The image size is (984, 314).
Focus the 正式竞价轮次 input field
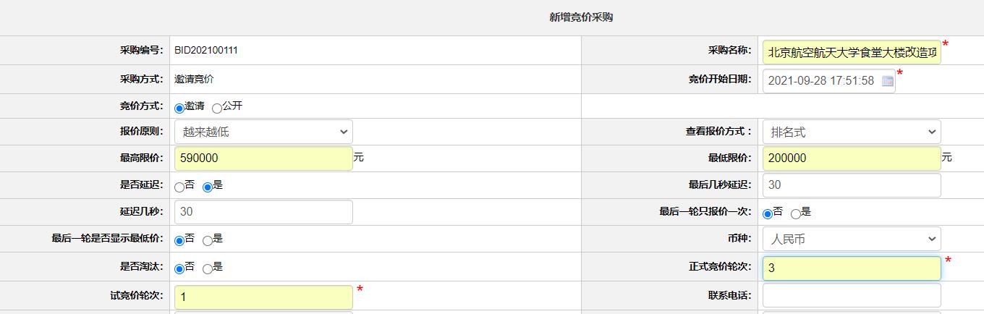(852, 268)
